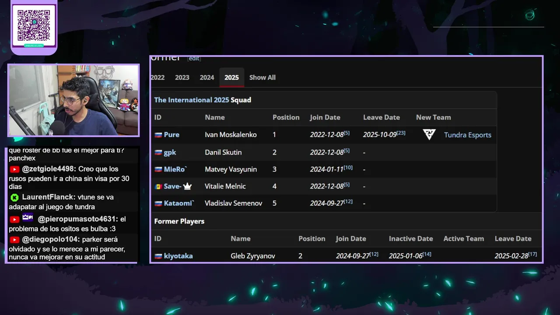Viewport: 560px width, 315px height.
Task: Click the Russian flag beside MieRo`
Action: [158, 169]
